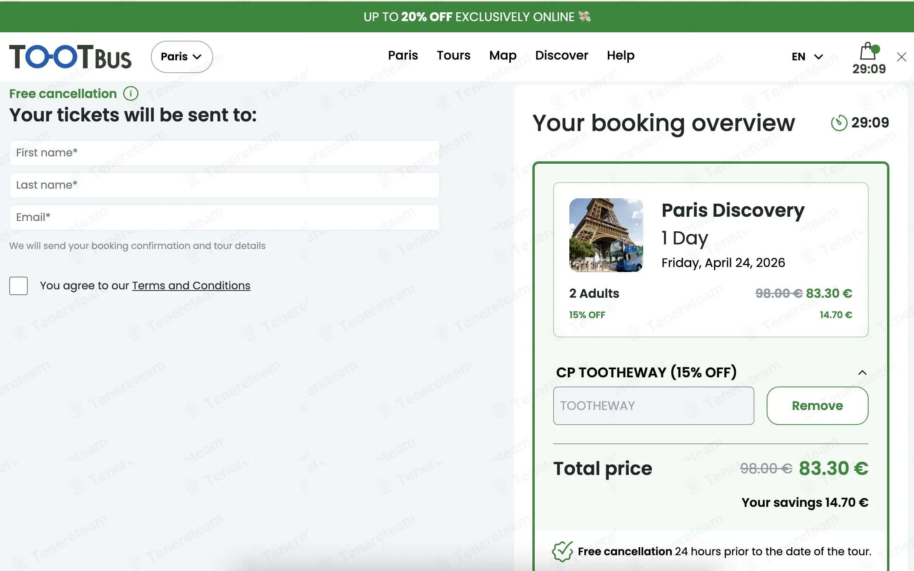The width and height of the screenshot is (914, 571).
Task: Open the Paris city selector dropdown
Action: (x=182, y=57)
